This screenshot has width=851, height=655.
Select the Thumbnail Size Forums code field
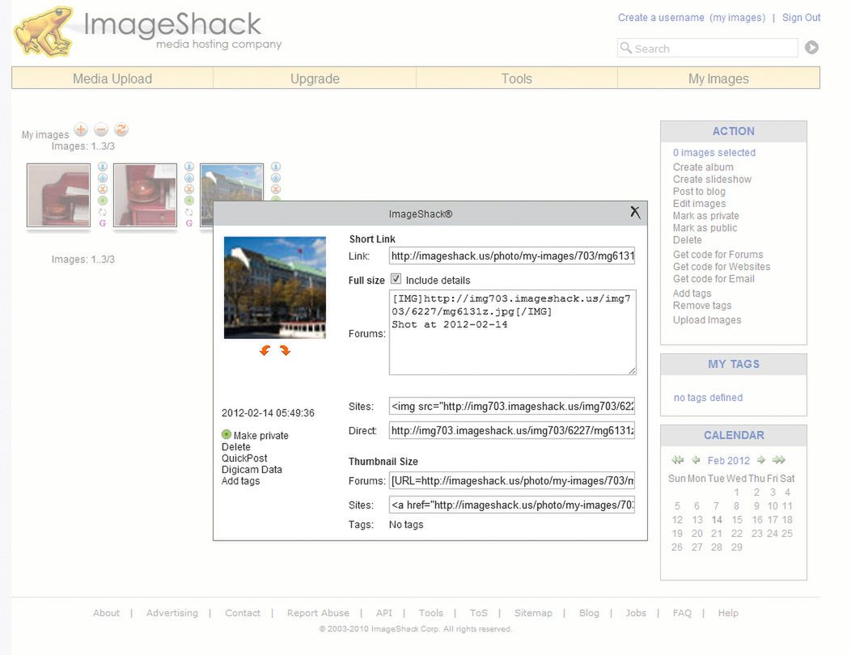tap(512, 481)
